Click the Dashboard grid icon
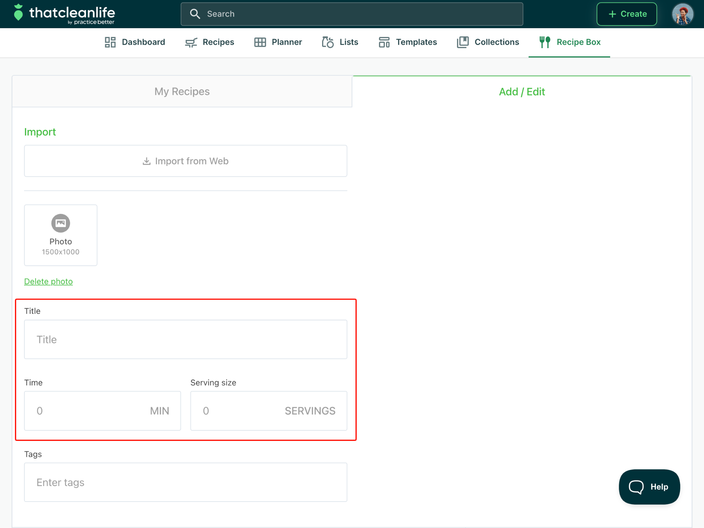 point(110,42)
